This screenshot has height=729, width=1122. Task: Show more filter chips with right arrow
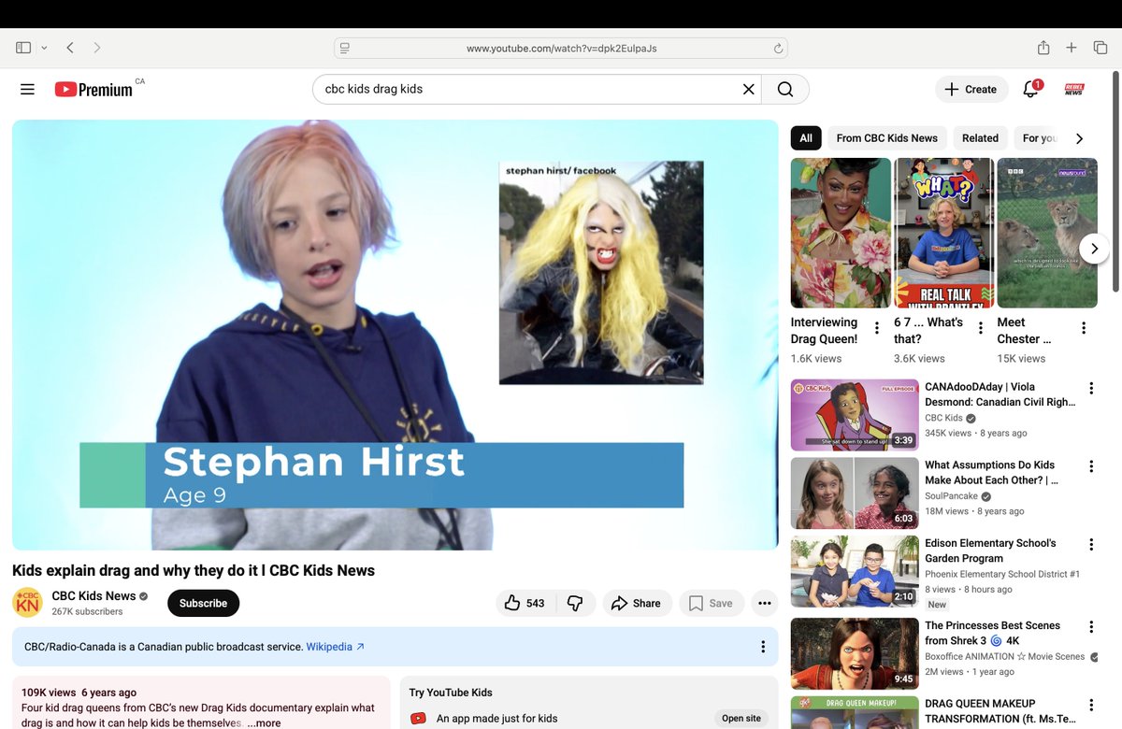(1079, 138)
